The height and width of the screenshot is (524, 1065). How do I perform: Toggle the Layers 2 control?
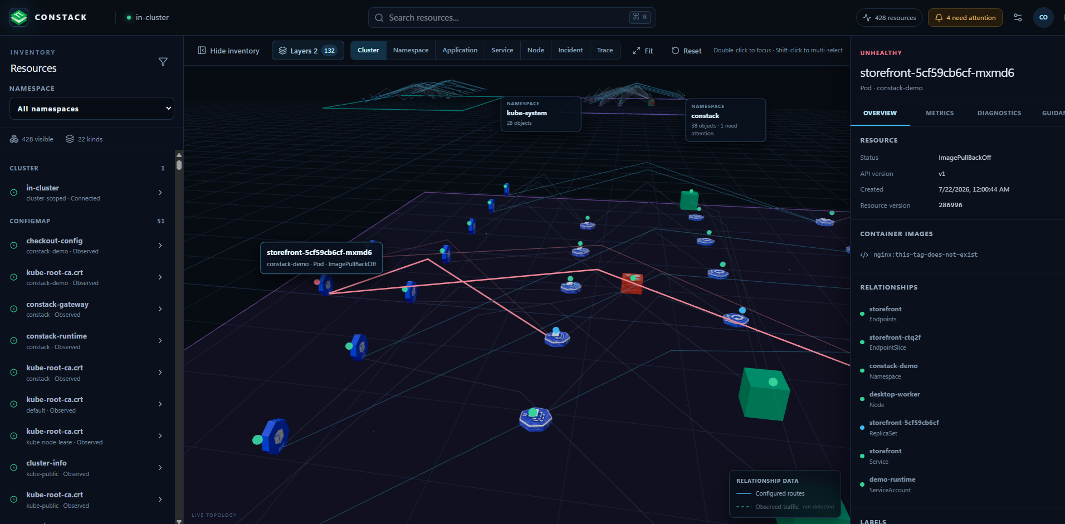coord(308,51)
